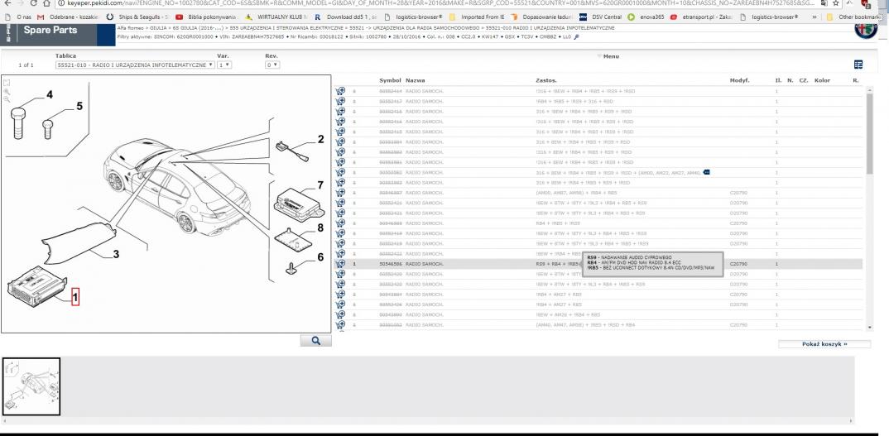
Task: Open DSV Central bookmark
Action: 605,17
